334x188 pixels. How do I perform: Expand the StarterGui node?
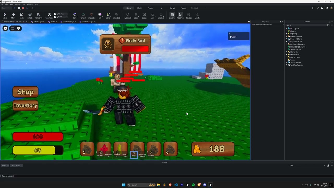pos(287,52)
